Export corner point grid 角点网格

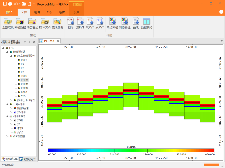coord(112,23)
